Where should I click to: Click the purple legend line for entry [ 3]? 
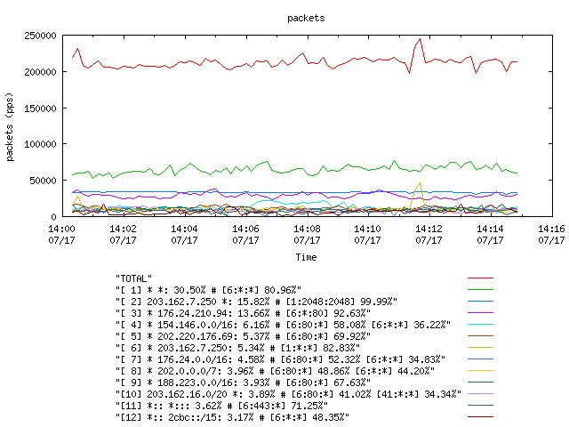(x=480, y=312)
